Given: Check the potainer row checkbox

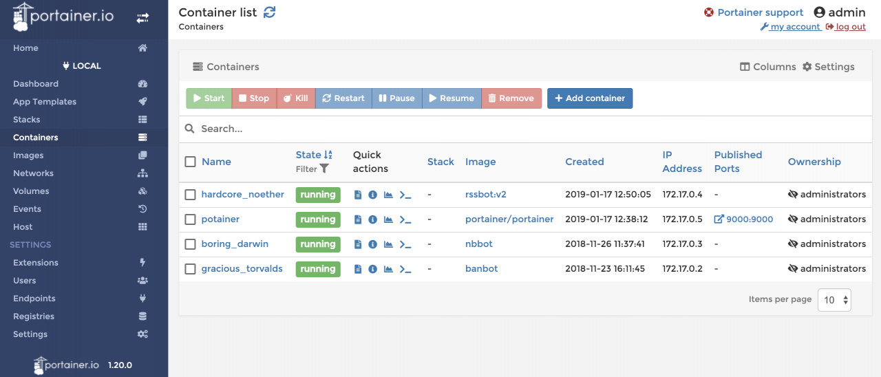Looking at the screenshot, I should pyautogui.click(x=191, y=219).
